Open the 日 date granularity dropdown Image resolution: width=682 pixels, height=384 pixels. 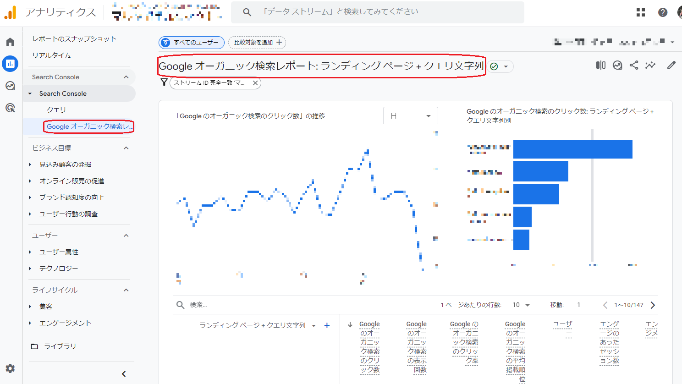(x=410, y=115)
